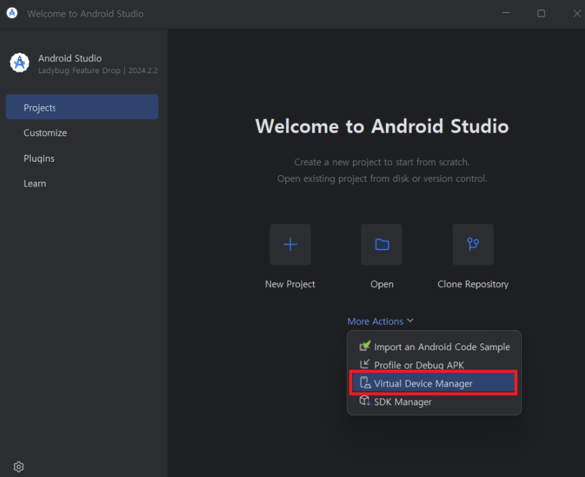
Task: Click the Welcome to Android Studio heading
Action: pos(382,125)
